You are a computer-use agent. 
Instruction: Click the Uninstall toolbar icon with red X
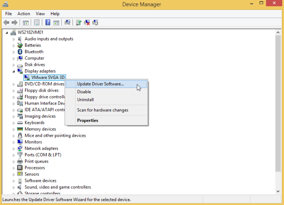point(87,22)
